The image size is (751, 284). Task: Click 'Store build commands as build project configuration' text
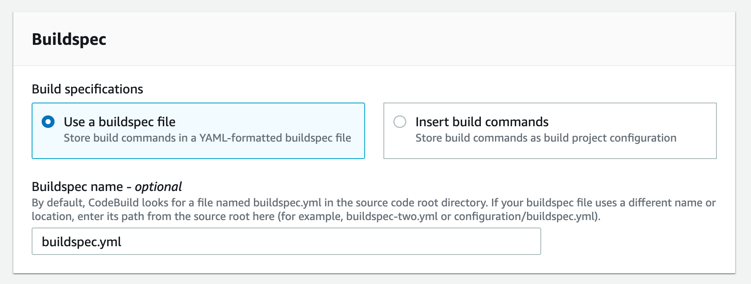(546, 138)
